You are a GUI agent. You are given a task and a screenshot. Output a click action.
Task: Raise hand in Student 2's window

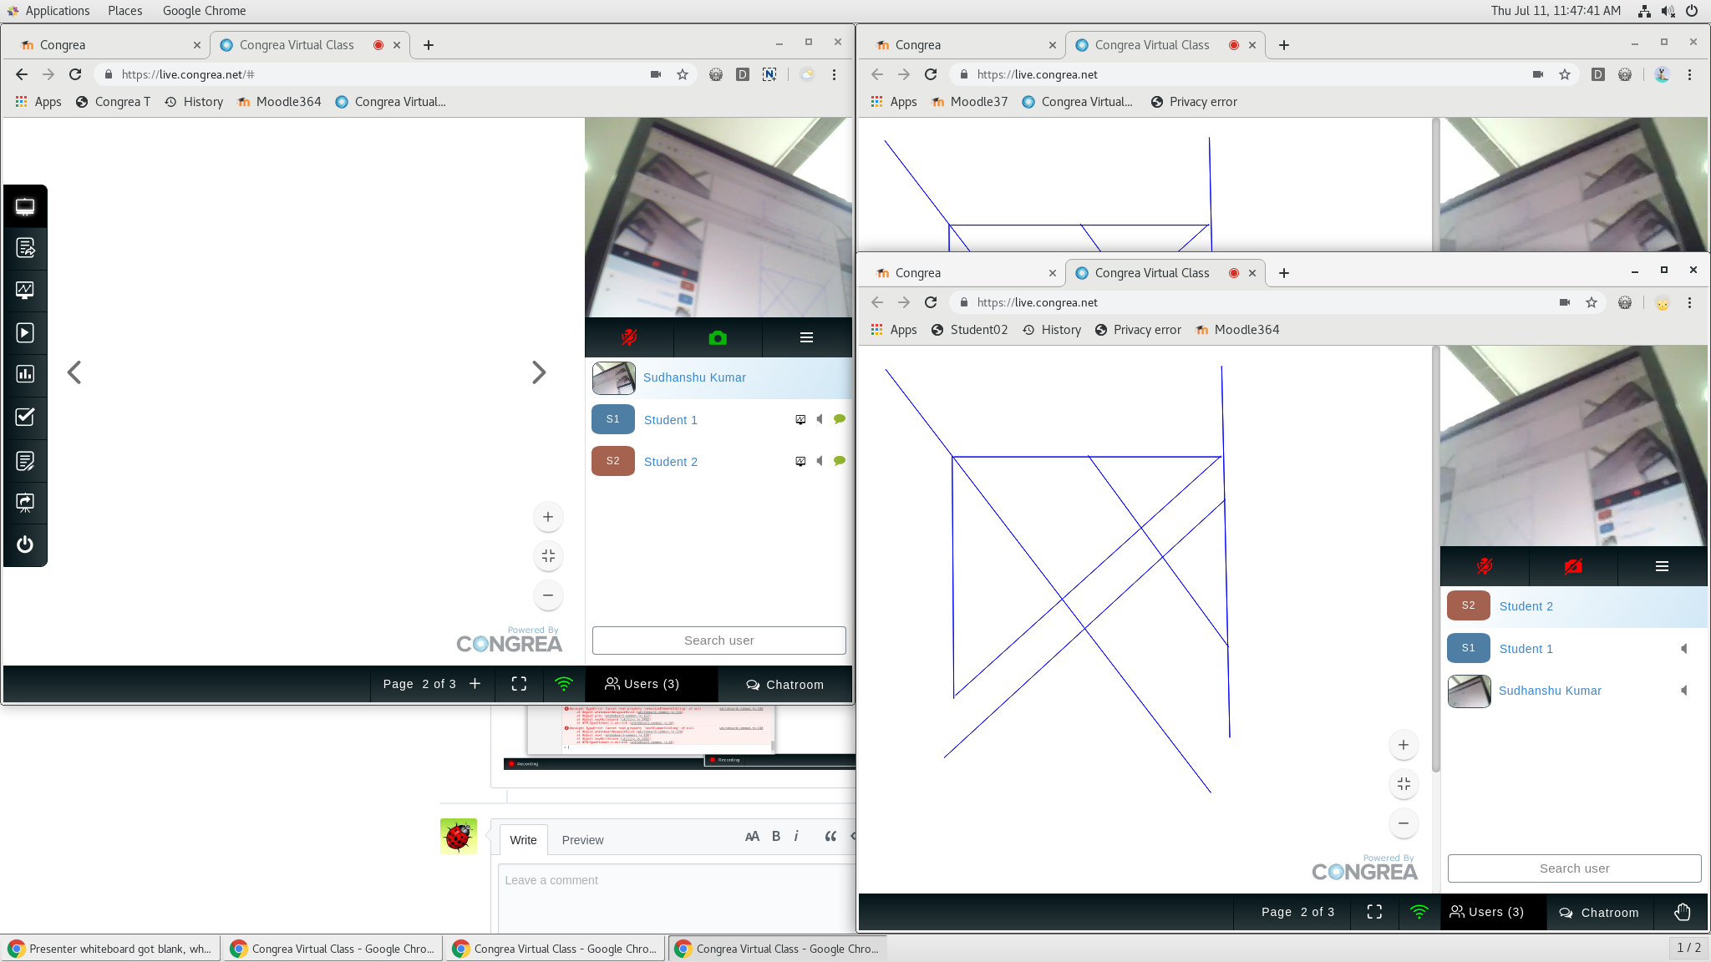tap(1682, 912)
